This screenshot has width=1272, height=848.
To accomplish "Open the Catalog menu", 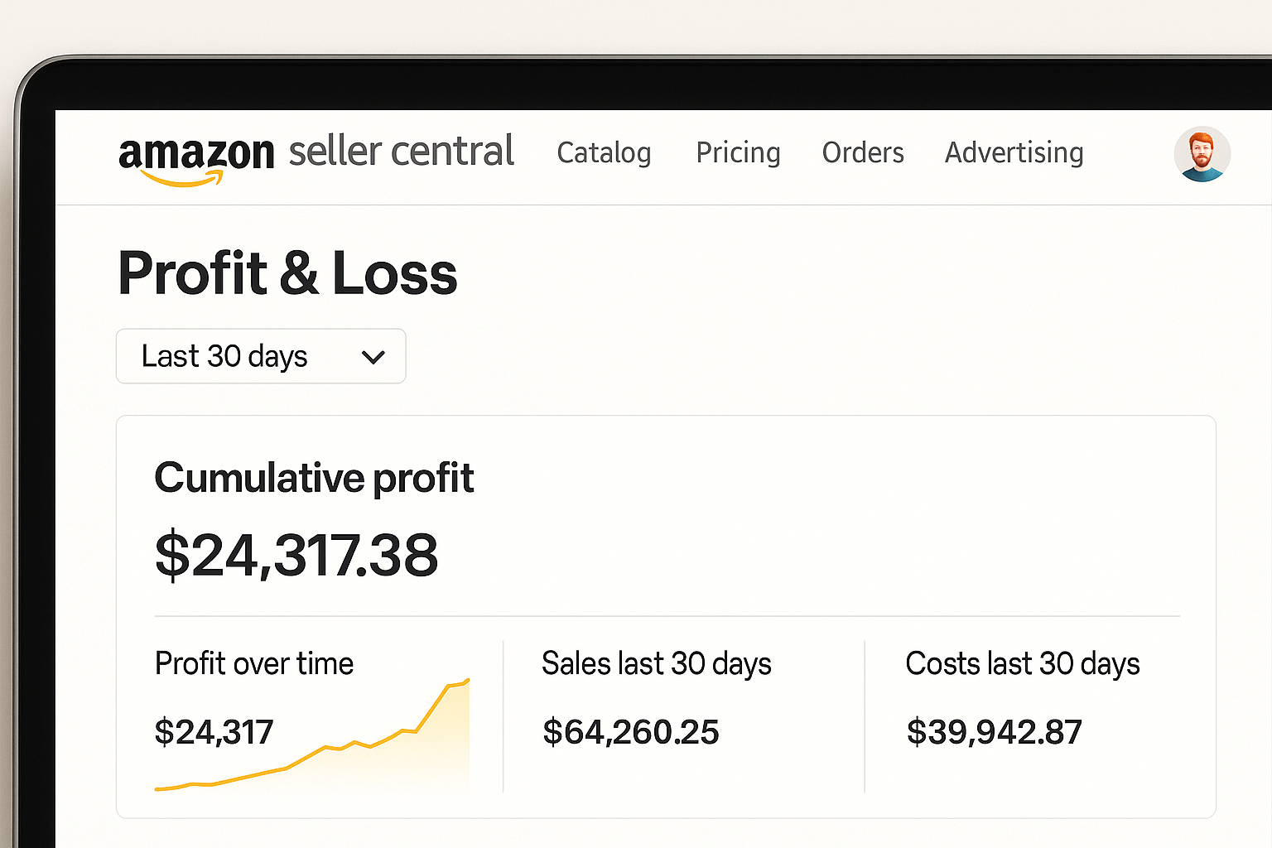I will point(604,153).
